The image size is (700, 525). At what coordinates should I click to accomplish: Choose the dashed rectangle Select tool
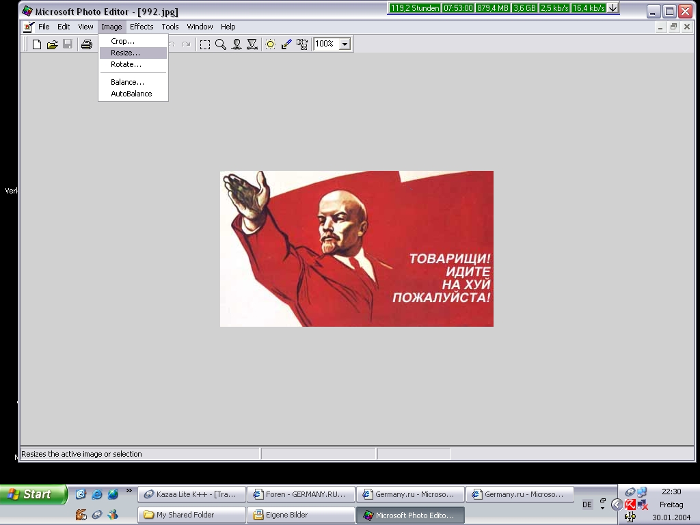(205, 44)
